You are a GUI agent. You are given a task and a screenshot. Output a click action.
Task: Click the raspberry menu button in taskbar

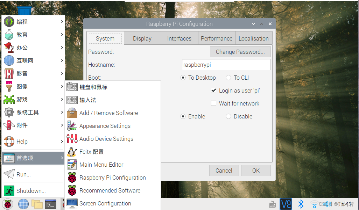[8, 204]
